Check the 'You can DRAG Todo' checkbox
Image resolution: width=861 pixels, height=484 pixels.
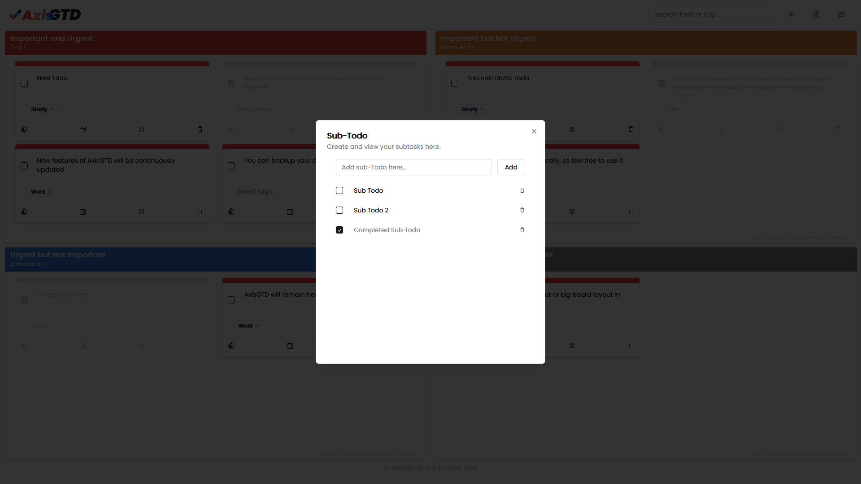coord(455,83)
